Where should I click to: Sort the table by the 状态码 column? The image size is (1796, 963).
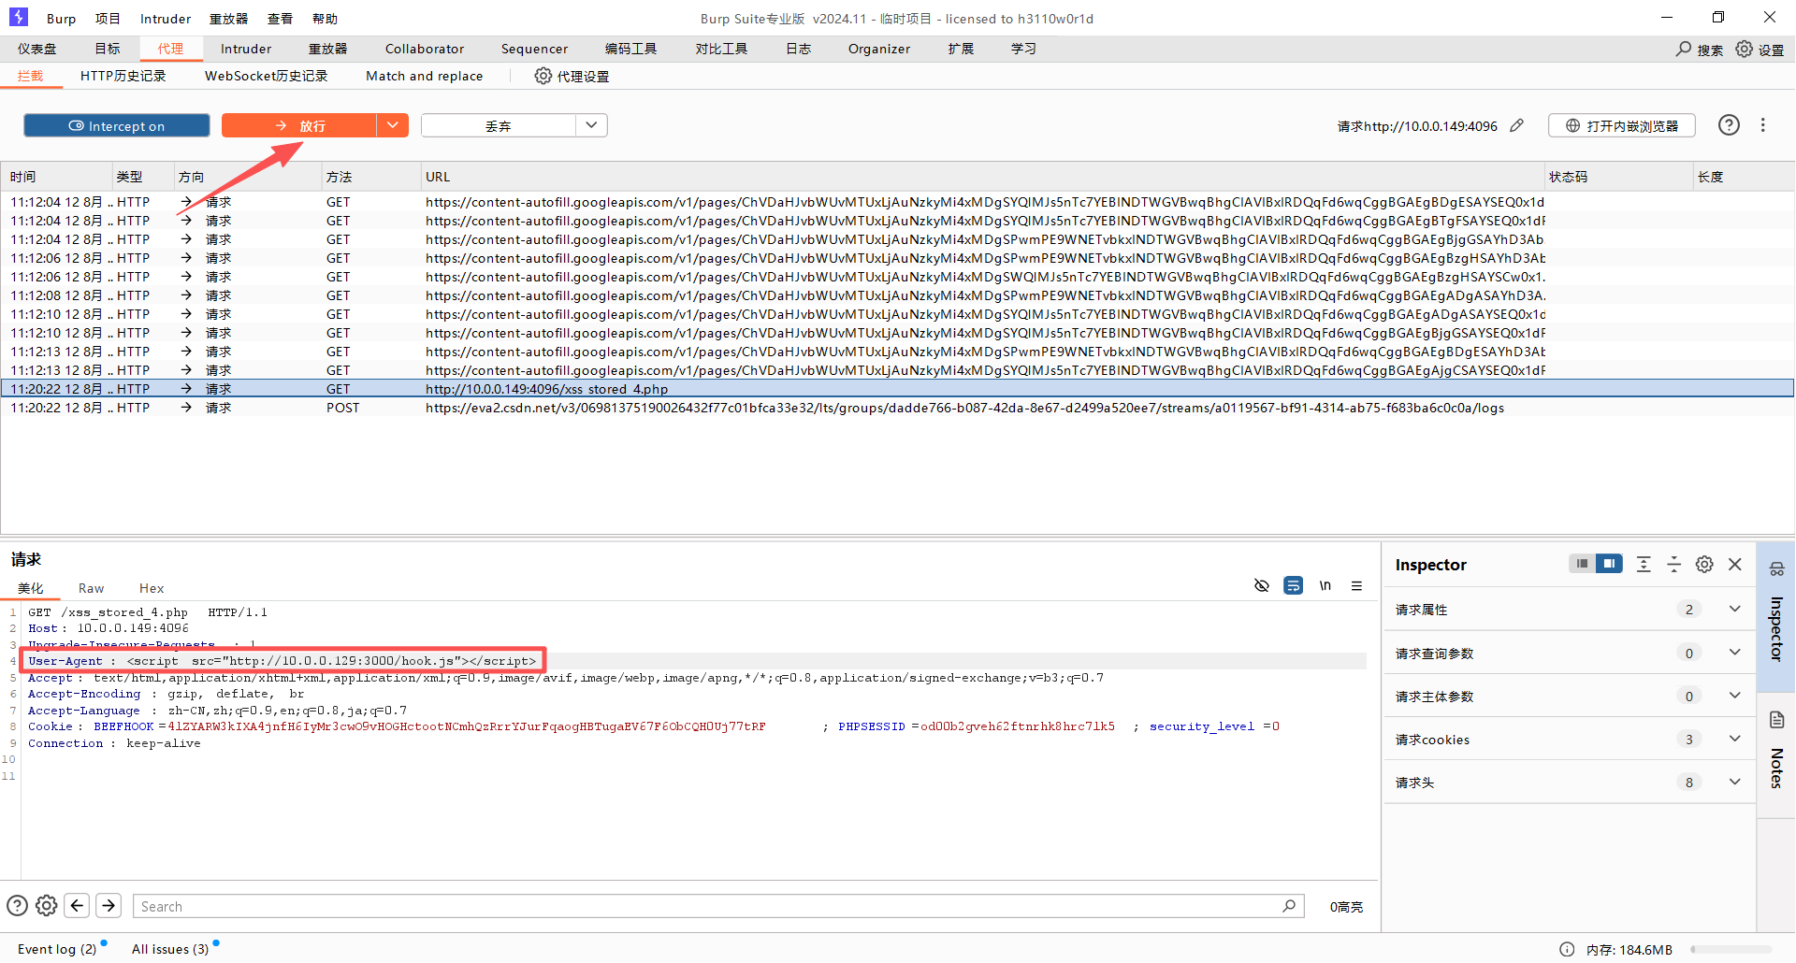pos(1618,177)
